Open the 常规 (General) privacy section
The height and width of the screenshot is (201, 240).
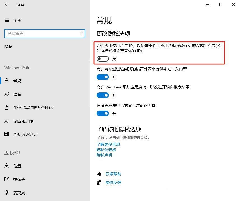point(17,81)
